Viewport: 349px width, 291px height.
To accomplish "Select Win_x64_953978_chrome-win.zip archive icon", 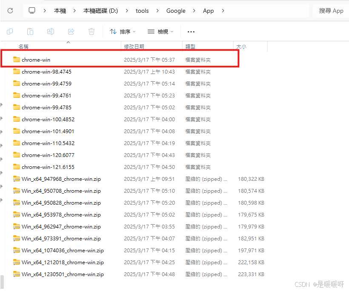I will click(17, 214).
